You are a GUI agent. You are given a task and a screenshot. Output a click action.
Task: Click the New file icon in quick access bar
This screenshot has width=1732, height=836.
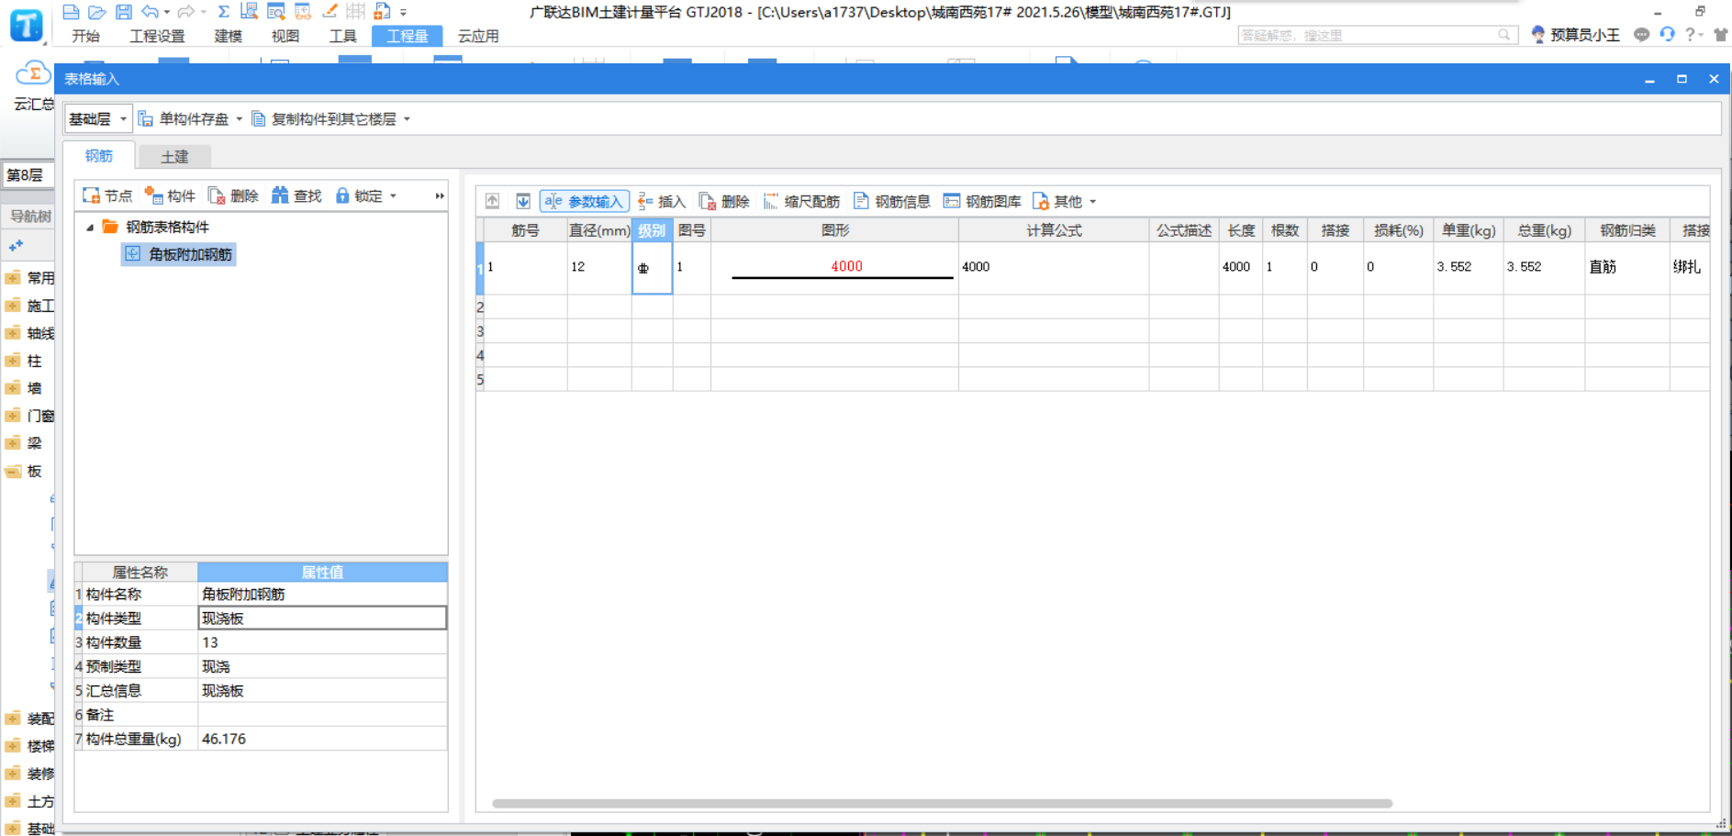(71, 12)
